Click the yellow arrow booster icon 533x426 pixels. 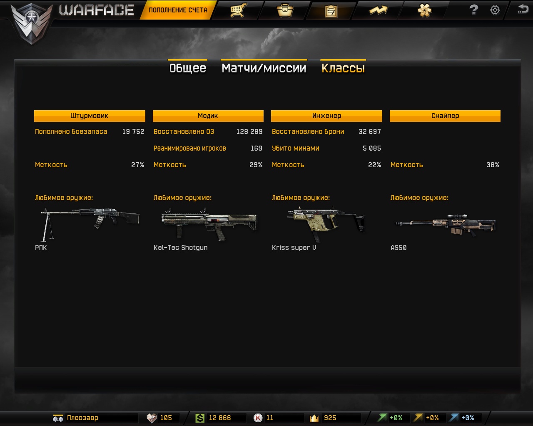(x=418, y=418)
